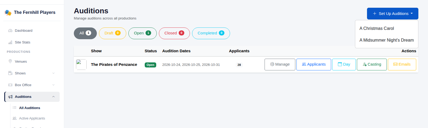The image size is (428, 128).
Task: Click the Show column header
Action: (x=96, y=51)
